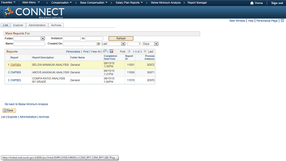Open the Created On calendar picker icon

pos(98,44)
